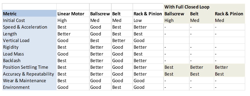Select the Position Settling Time label
Viewport: 250px width, 96px height.
click(25, 67)
